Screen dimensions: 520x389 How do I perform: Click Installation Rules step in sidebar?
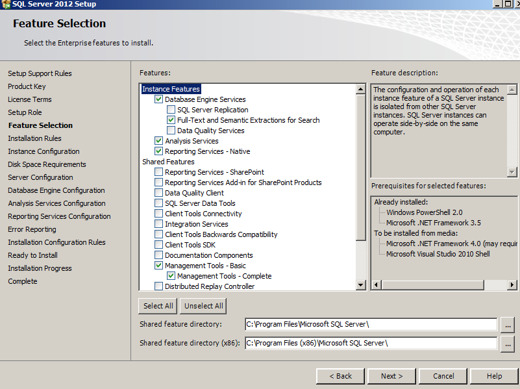(x=34, y=138)
